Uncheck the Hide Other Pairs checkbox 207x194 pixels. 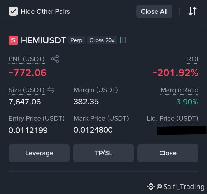(13, 11)
